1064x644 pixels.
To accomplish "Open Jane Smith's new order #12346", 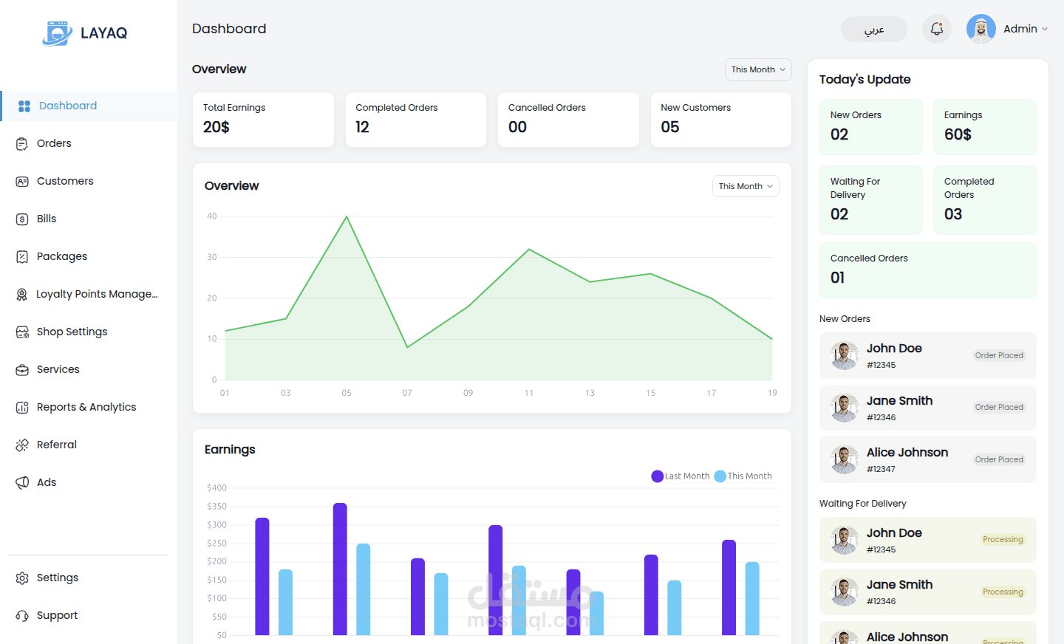I will click(928, 408).
